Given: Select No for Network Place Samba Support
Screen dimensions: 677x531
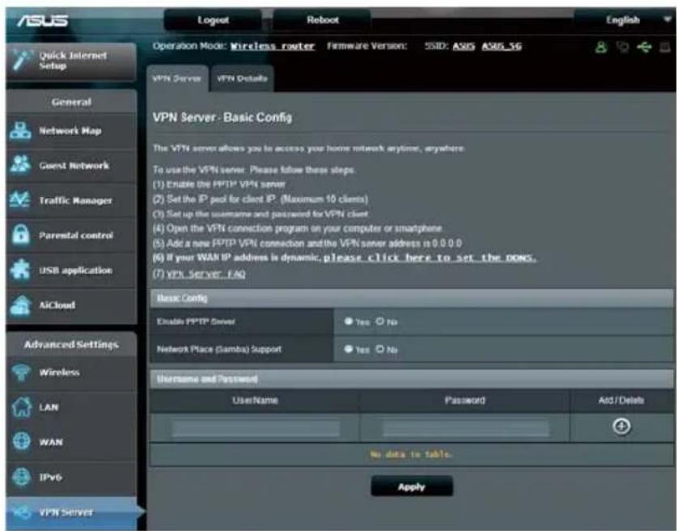Looking at the screenshot, I should pyautogui.click(x=379, y=349).
